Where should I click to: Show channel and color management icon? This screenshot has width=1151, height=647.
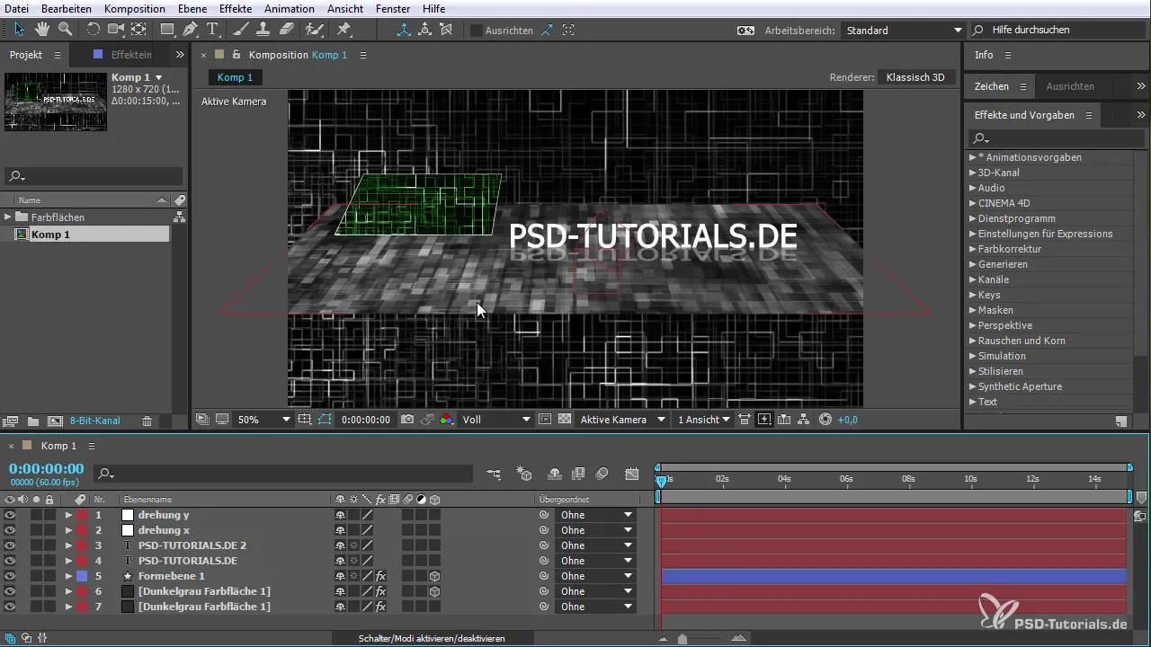(447, 420)
